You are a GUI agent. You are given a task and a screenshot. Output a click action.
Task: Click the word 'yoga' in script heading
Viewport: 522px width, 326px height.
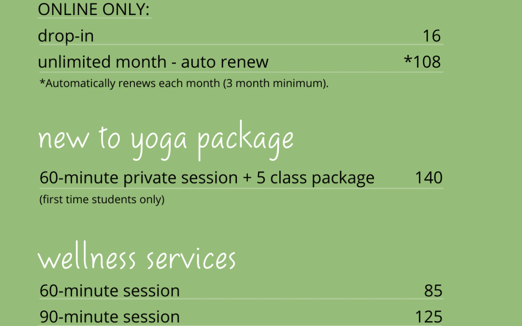[x=159, y=141]
